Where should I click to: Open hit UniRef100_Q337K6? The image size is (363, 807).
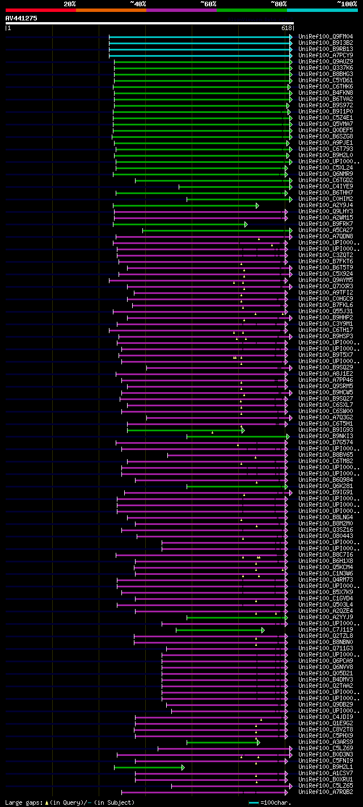coord(326,68)
